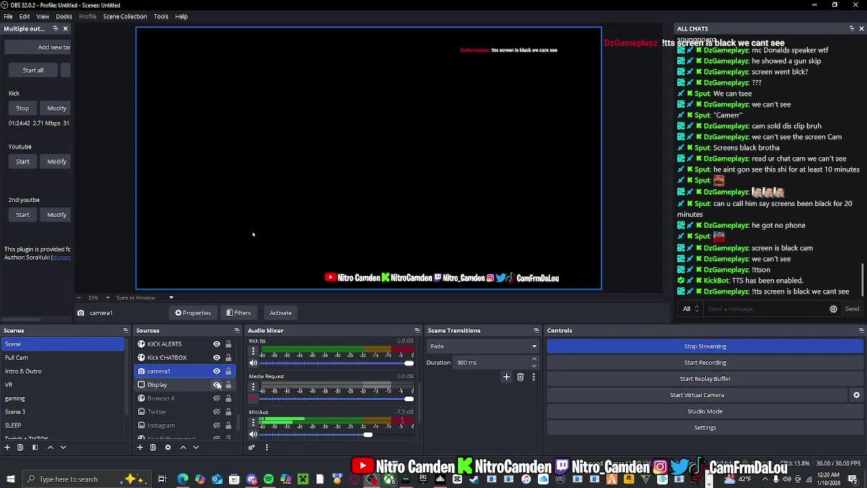Open transition properties three-dot menu
Image resolution: width=867 pixels, height=488 pixels.
pyautogui.click(x=533, y=377)
